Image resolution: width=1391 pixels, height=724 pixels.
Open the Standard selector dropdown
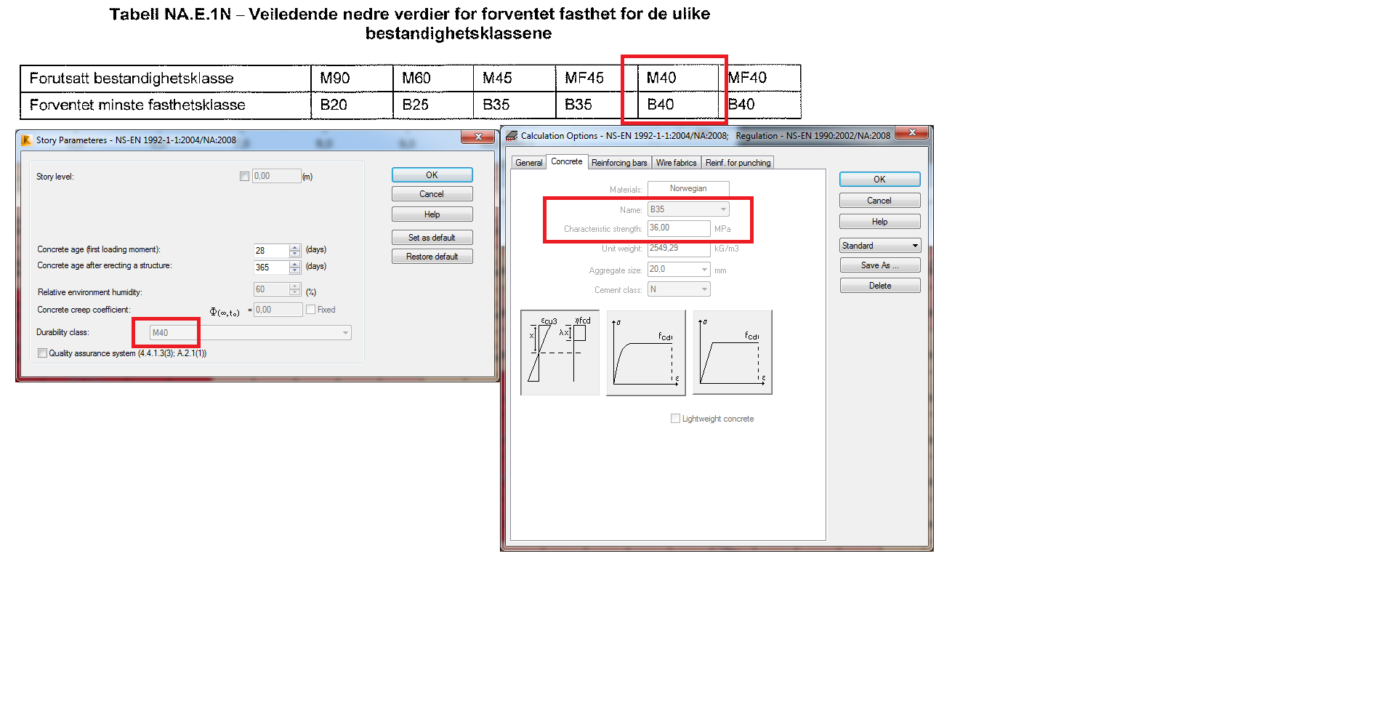(x=914, y=245)
